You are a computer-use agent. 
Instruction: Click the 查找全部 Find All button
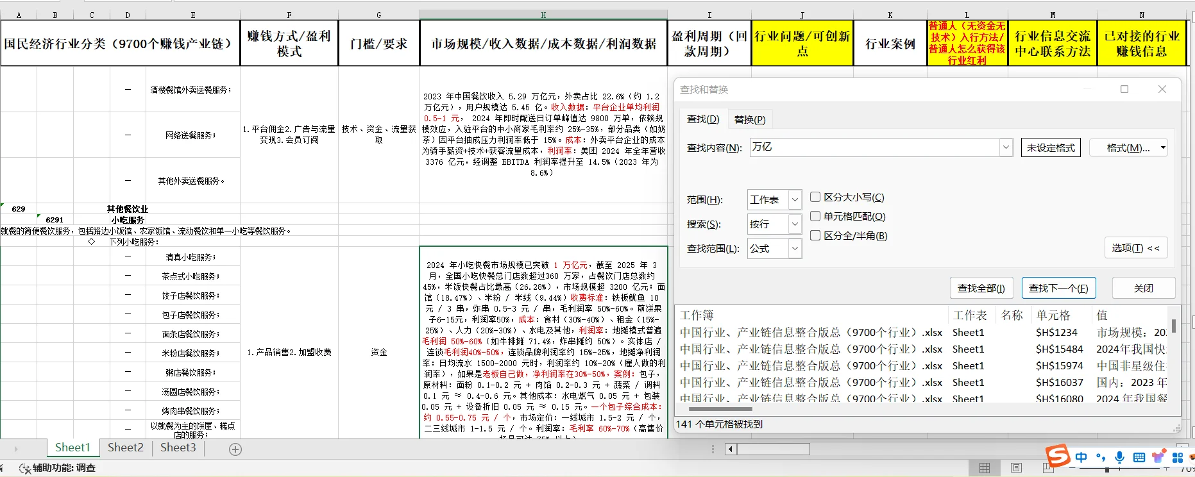pos(981,288)
